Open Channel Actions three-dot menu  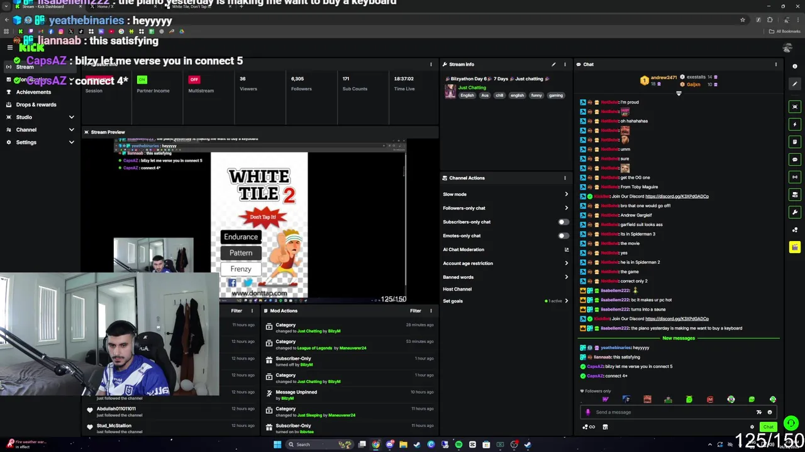pos(565,178)
